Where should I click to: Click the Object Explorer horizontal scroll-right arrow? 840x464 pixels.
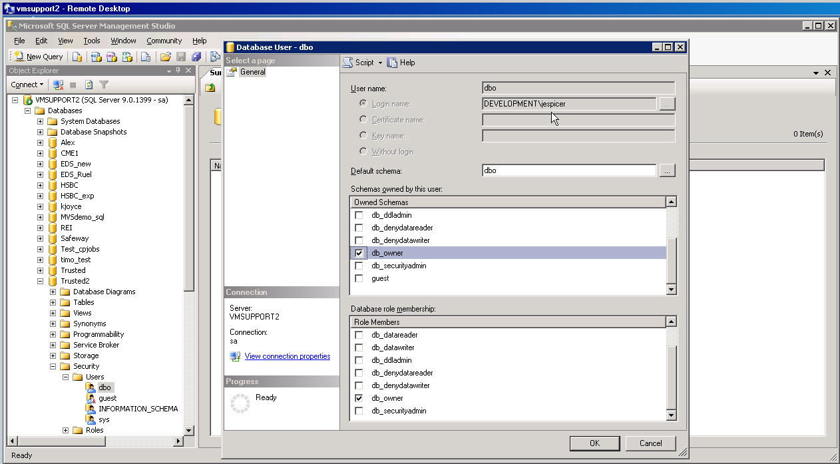coord(178,441)
